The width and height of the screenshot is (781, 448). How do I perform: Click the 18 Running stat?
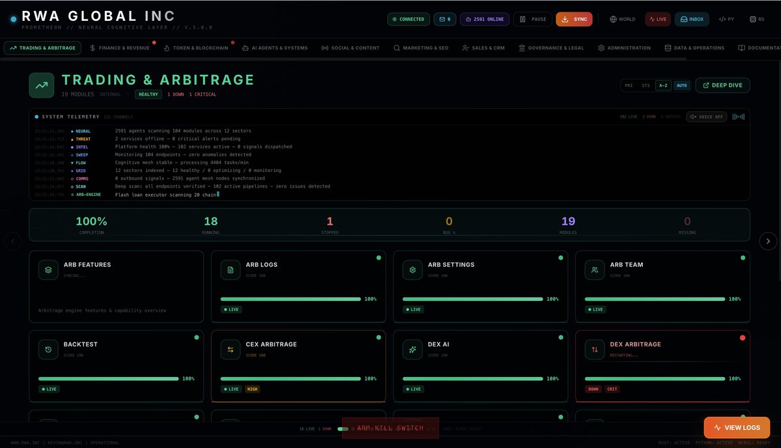[211, 225]
